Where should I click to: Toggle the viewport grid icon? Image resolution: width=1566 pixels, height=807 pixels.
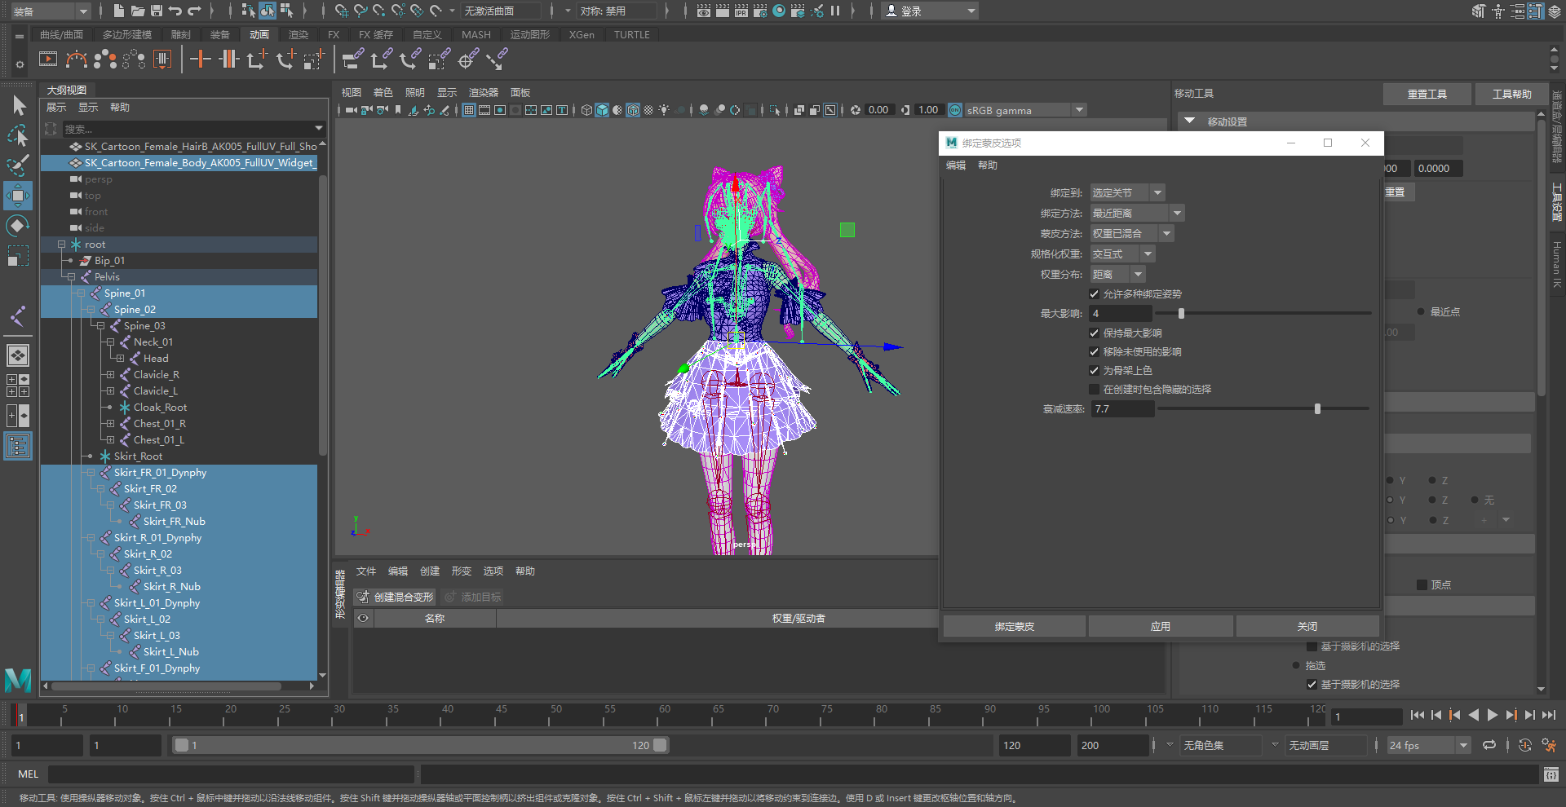coord(469,110)
